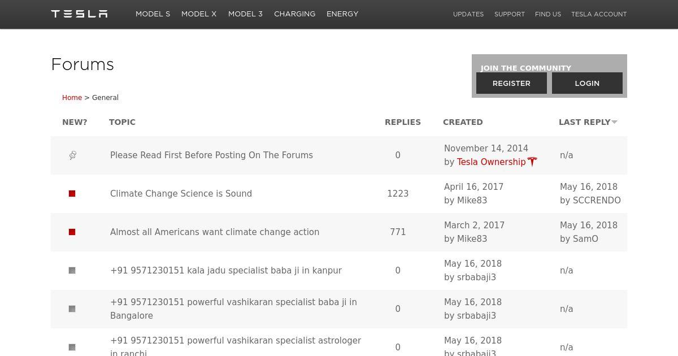Click created date April 16, 2017
Image resolution: width=678 pixels, height=356 pixels.
tap(473, 187)
